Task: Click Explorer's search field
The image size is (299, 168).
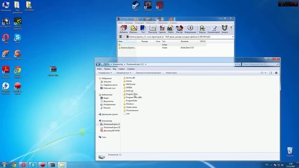Action: 261,64
